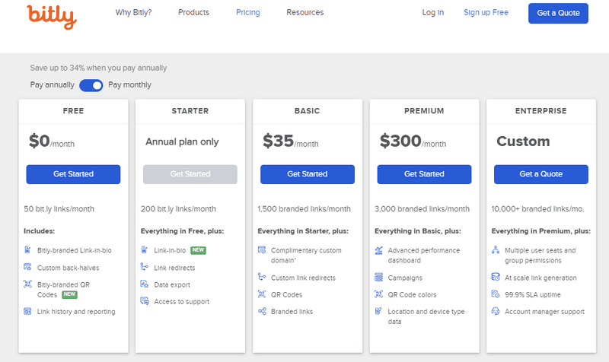Click the 3,000 branded links/month text

(422, 208)
